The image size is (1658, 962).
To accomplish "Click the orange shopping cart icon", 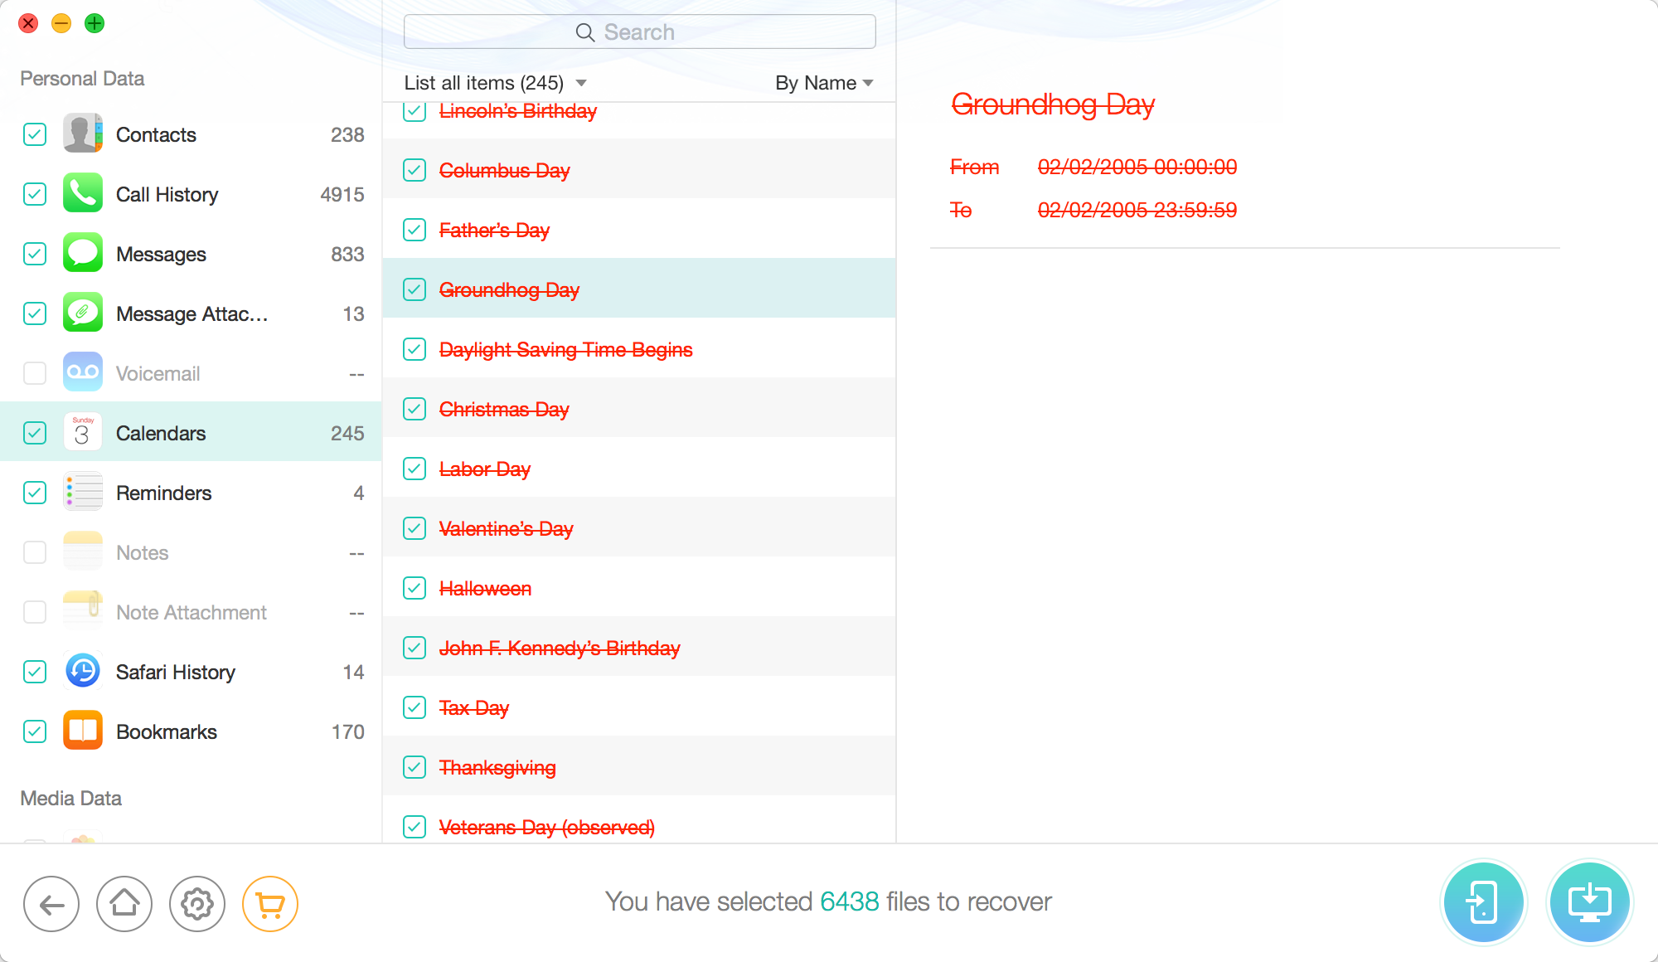I will pyautogui.click(x=270, y=904).
